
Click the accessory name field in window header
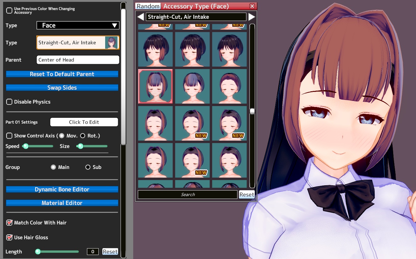[x=196, y=17]
